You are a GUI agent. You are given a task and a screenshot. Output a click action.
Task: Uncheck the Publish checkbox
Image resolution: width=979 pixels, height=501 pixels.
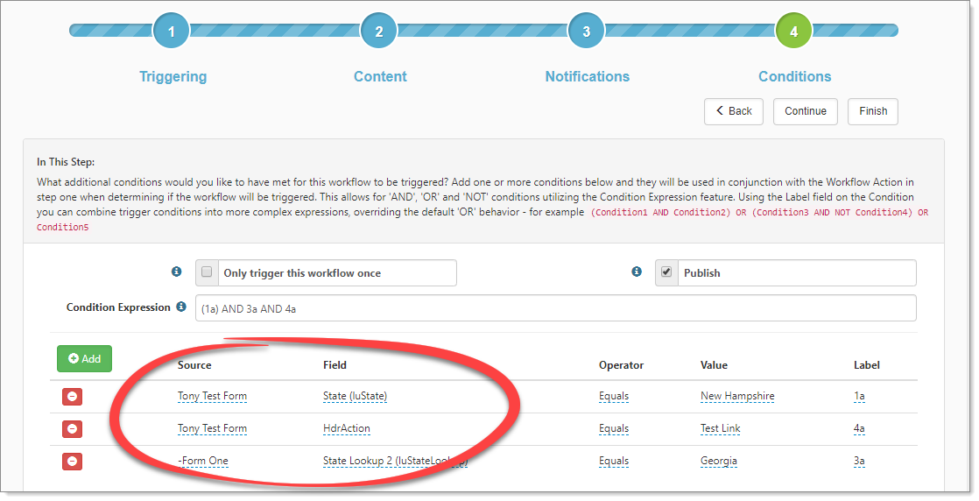pos(666,272)
